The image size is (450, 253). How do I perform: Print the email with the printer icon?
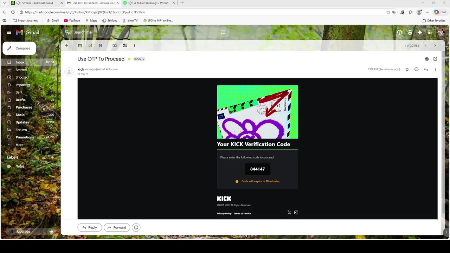(x=426, y=59)
